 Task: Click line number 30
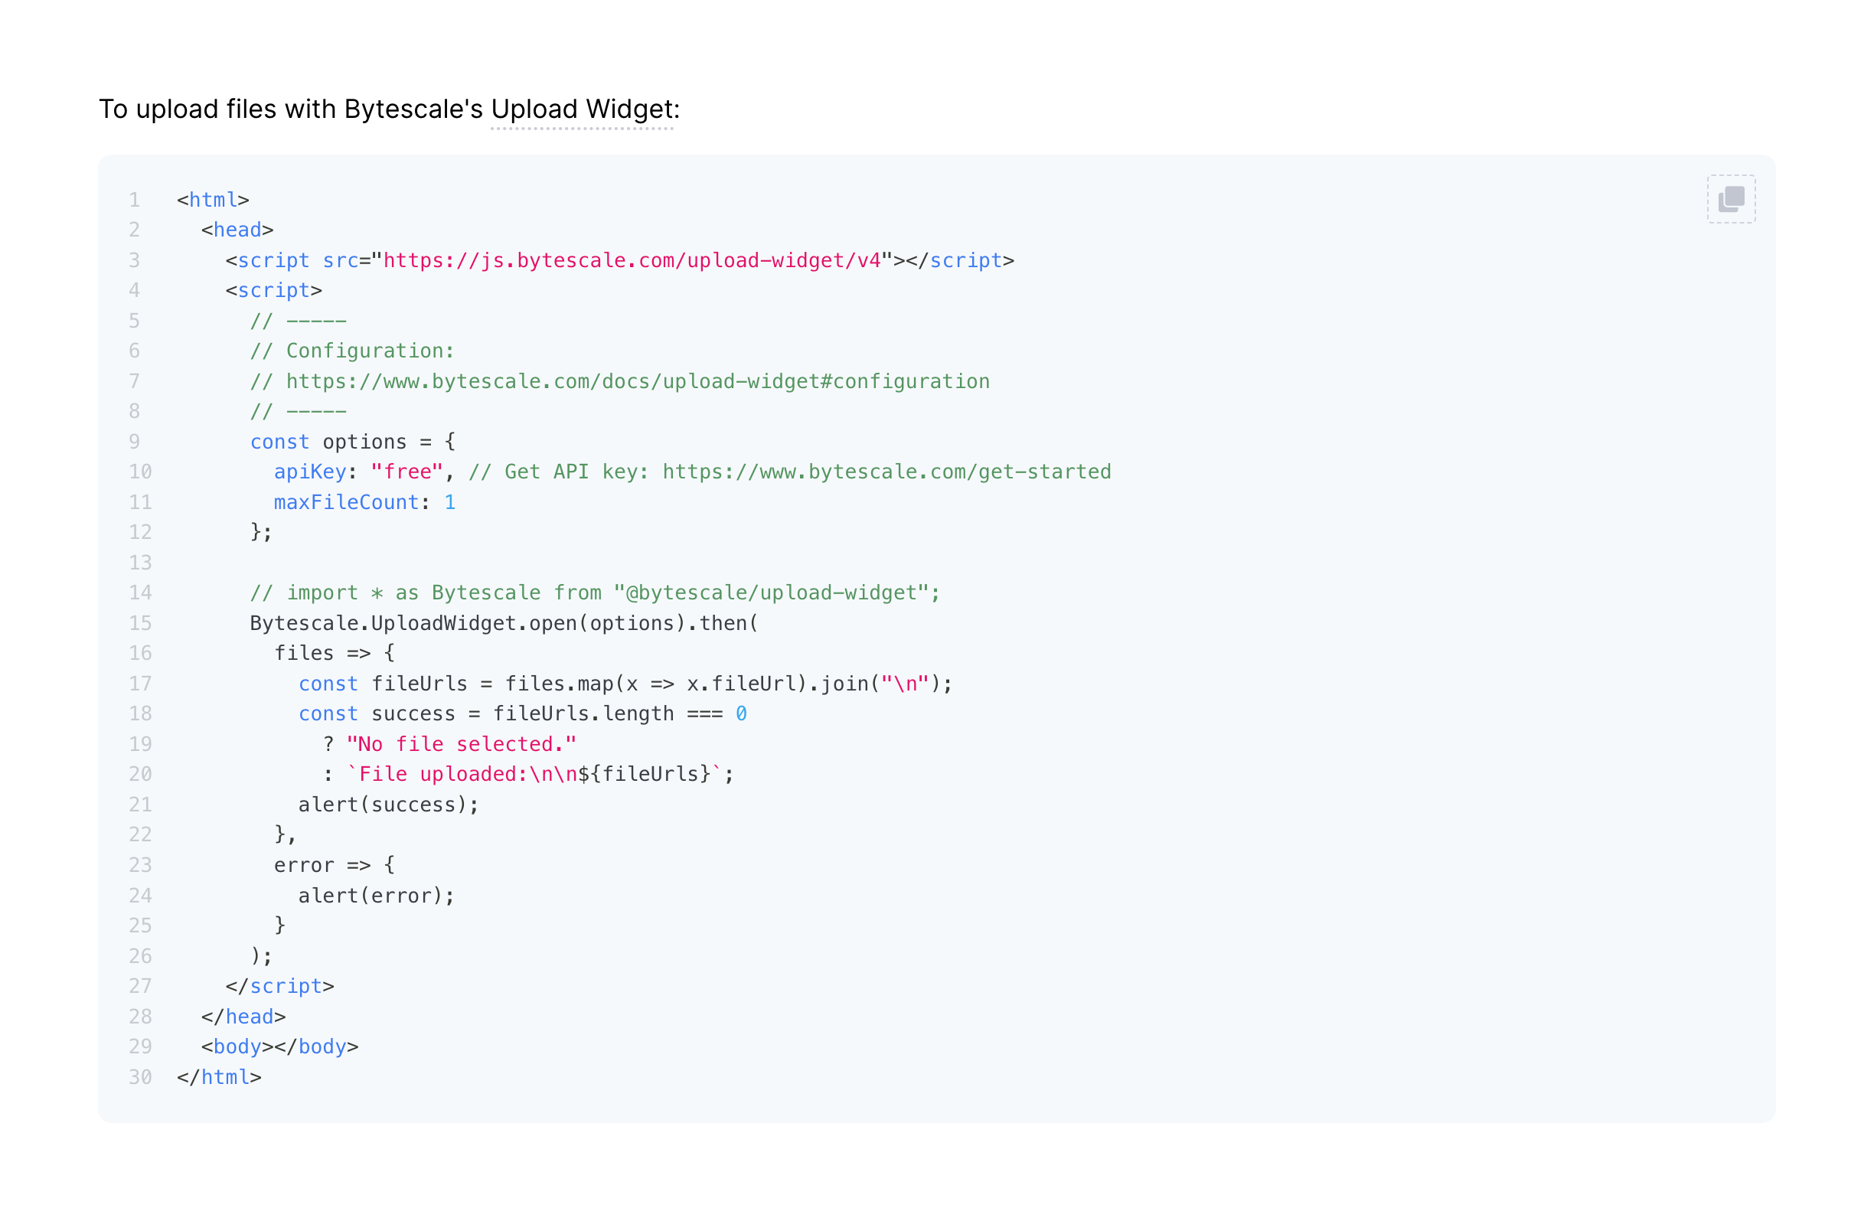tap(140, 1078)
